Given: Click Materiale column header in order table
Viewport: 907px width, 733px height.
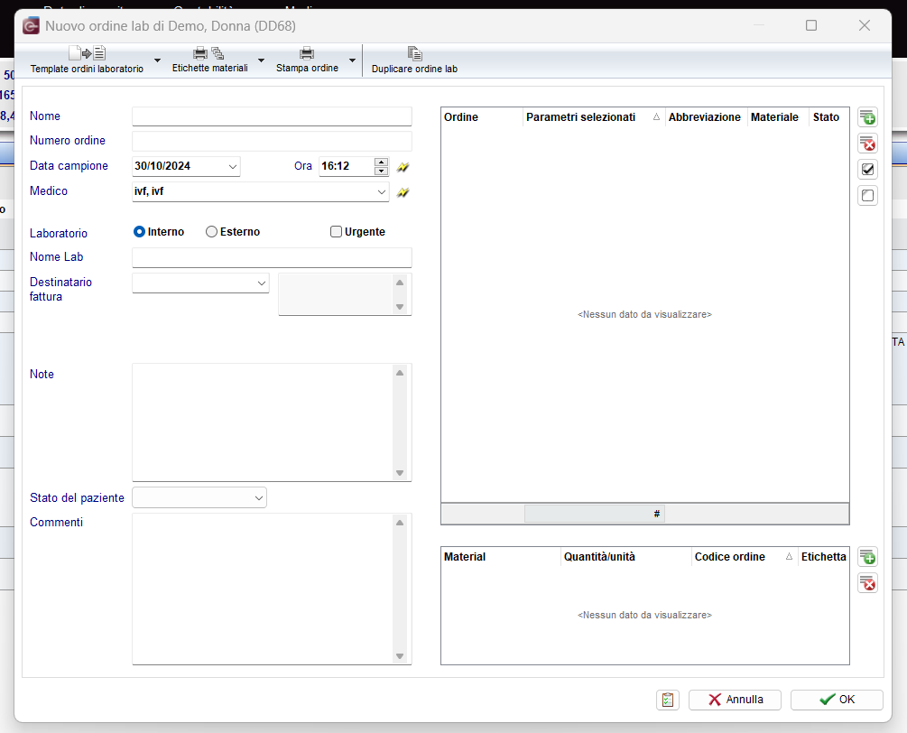Looking at the screenshot, I should (777, 117).
